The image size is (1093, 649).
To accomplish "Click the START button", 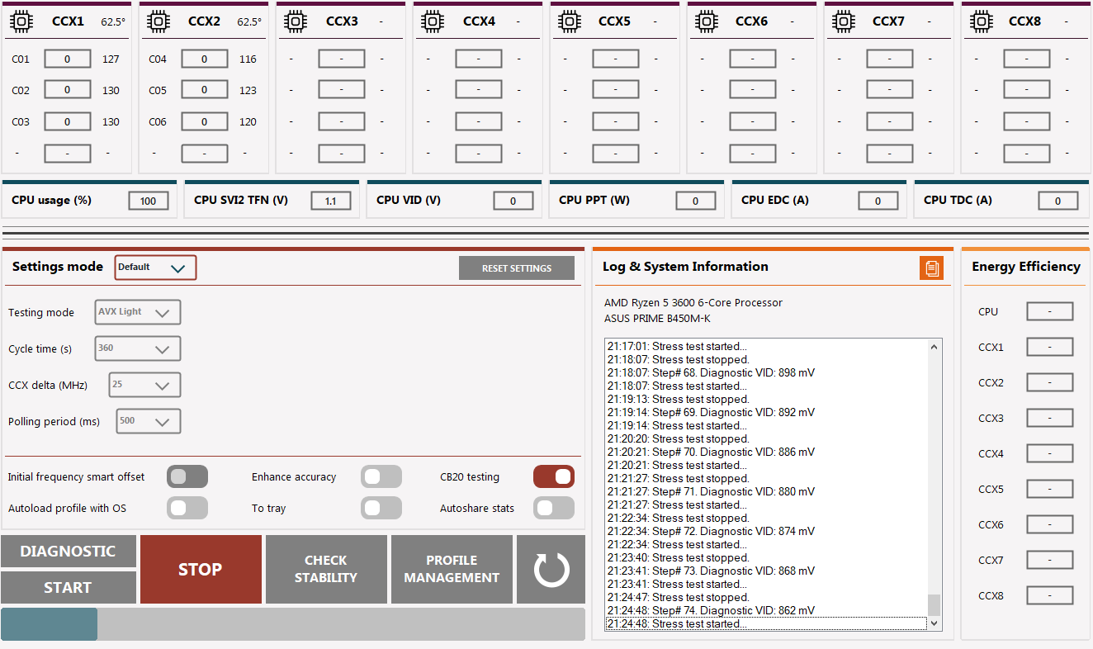I will coord(68,587).
